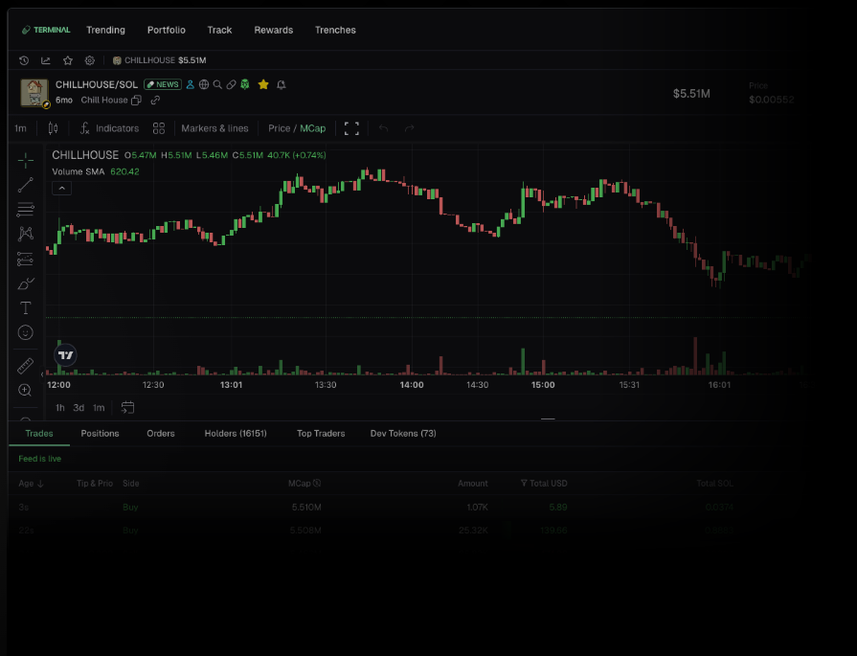Screen dimensions: 857x656
Task: Toggle the yellow favorite star for CHILLHOUSE
Action: point(263,84)
